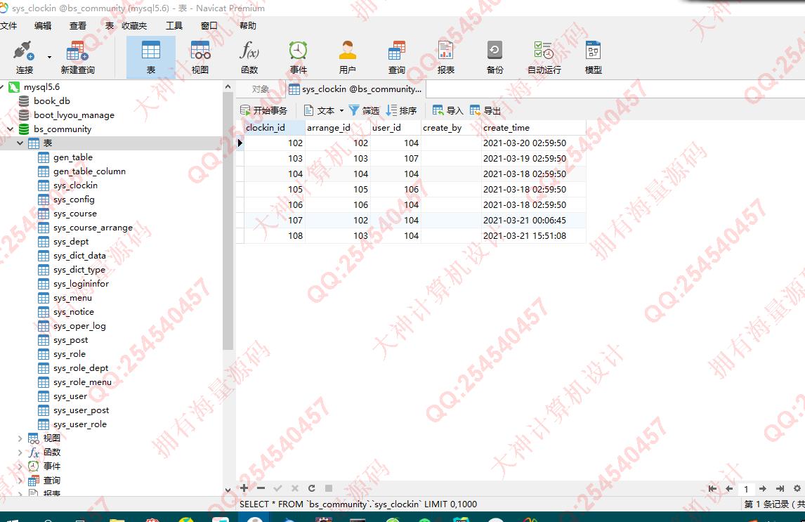Screen dimensions: 805x522
Task: Go to the first page of records
Action: pos(712,489)
